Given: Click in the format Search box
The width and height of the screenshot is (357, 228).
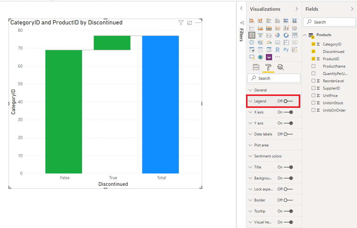Looking at the screenshot, I should click(274, 78).
